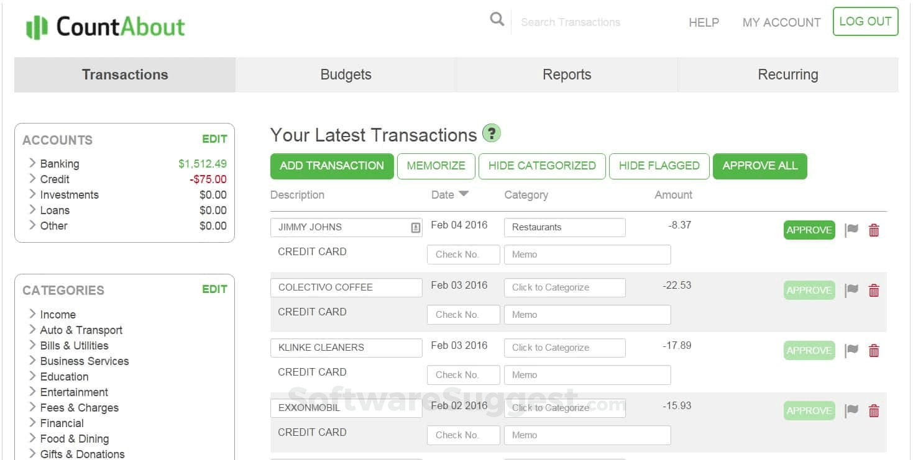Switch to the Budgets tab

346,74
